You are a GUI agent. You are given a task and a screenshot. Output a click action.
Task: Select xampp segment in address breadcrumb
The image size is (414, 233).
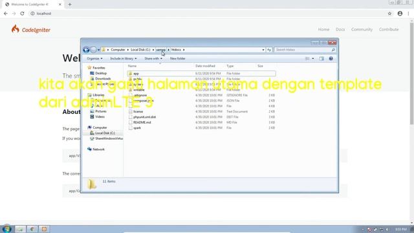(x=160, y=50)
